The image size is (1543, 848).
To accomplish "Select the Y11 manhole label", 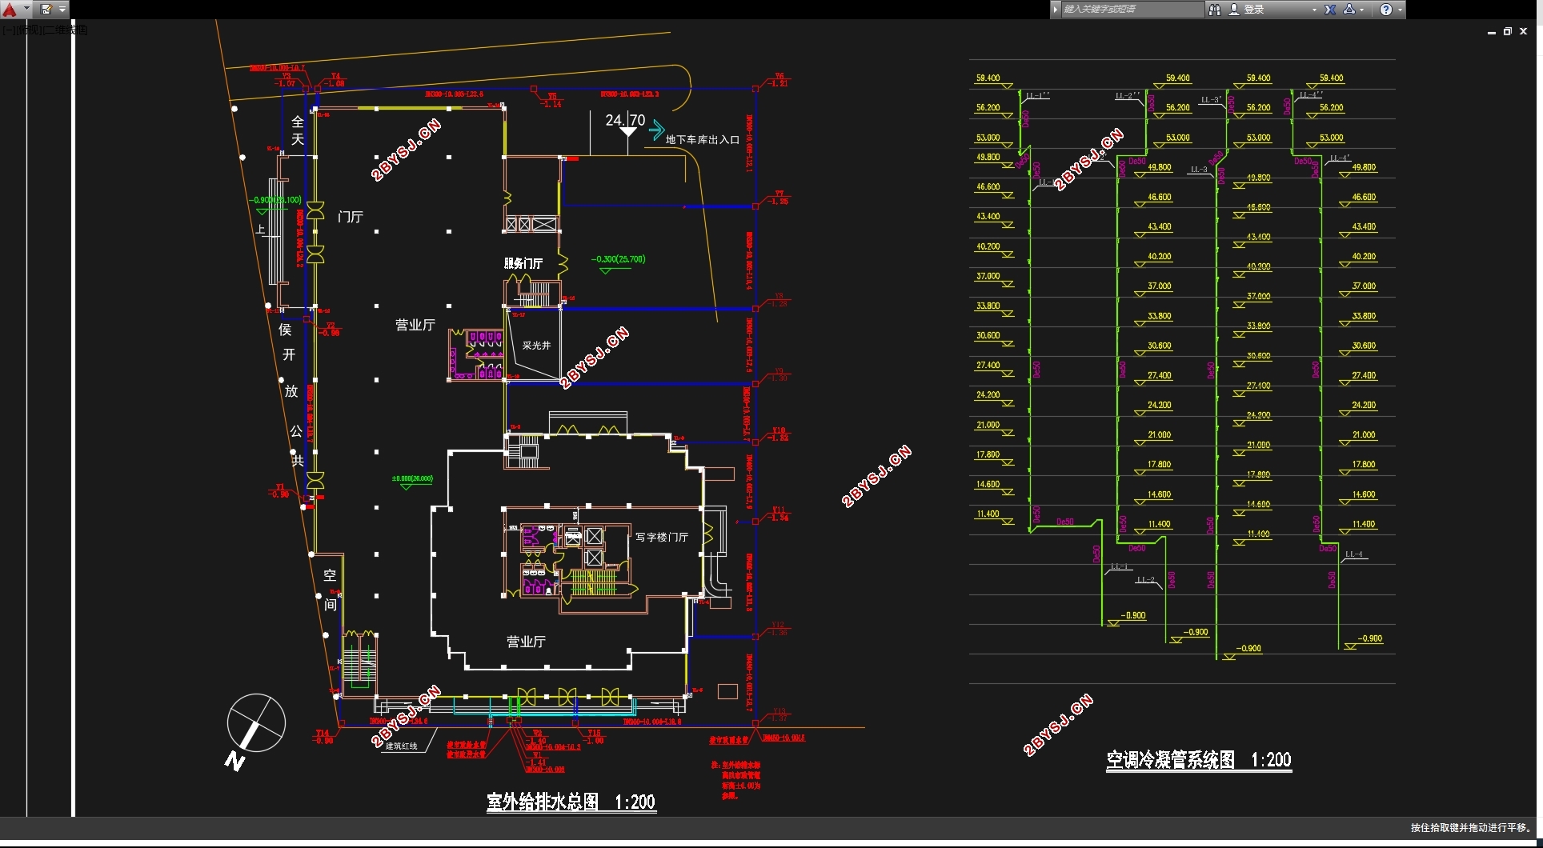I will 779,510.
